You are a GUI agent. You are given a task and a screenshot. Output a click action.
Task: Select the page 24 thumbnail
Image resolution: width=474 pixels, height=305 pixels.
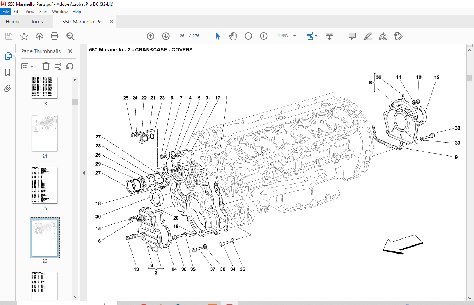45,133
